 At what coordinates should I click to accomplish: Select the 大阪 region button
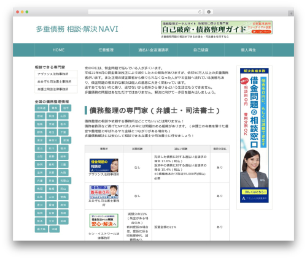(63, 173)
